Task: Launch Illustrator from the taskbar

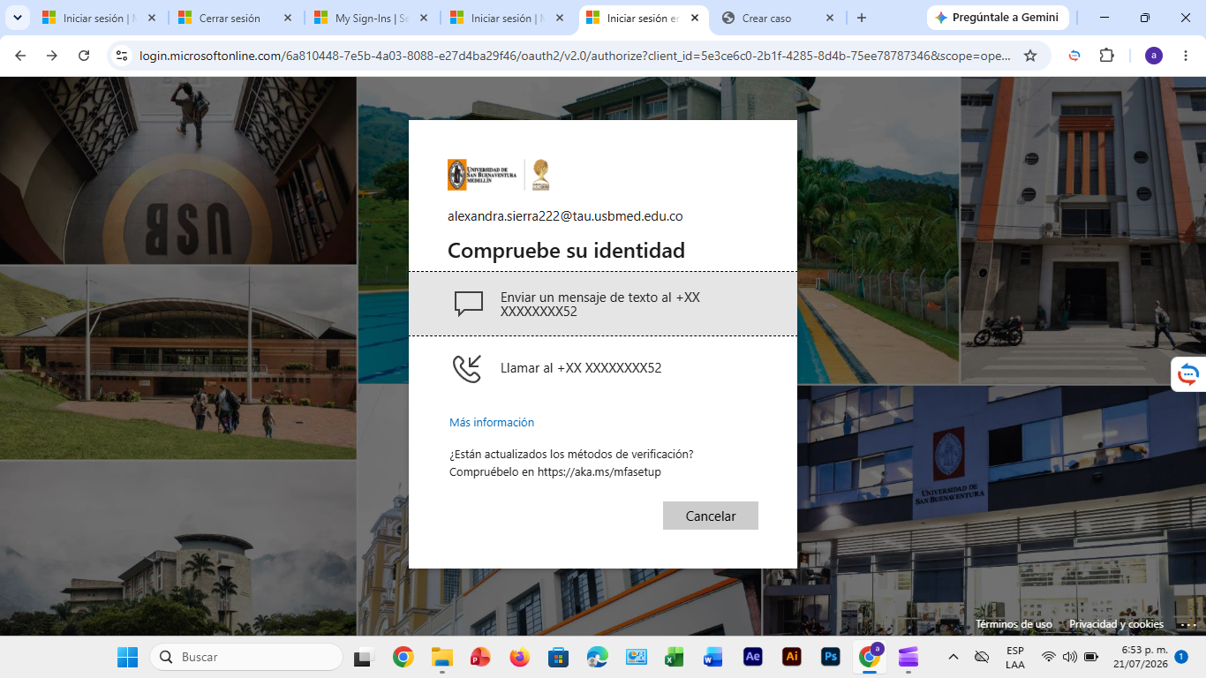Action: tap(792, 657)
